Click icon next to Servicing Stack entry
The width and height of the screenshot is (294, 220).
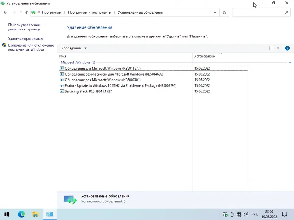coord(62,91)
